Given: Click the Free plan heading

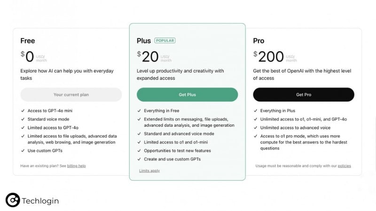Looking at the screenshot, I should tap(27, 41).
